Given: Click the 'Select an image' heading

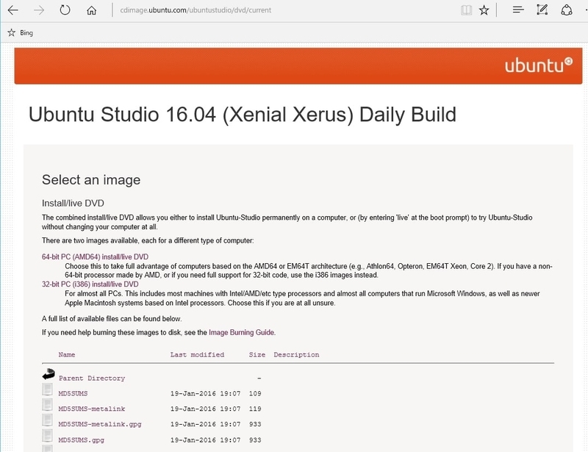Looking at the screenshot, I should point(91,180).
